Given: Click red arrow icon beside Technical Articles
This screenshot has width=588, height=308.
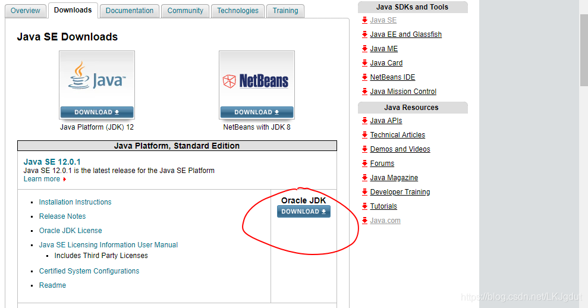Looking at the screenshot, I should (x=364, y=135).
